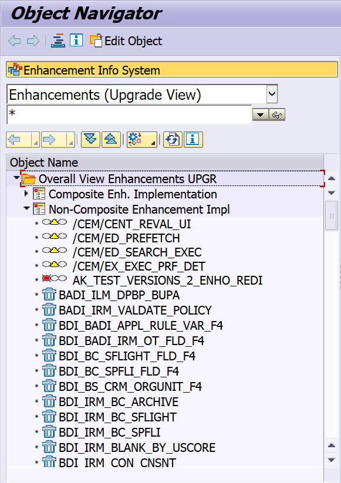Image resolution: width=341 pixels, height=483 pixels.
Task: Click info icon in tree toolbar
Action: 193,140
